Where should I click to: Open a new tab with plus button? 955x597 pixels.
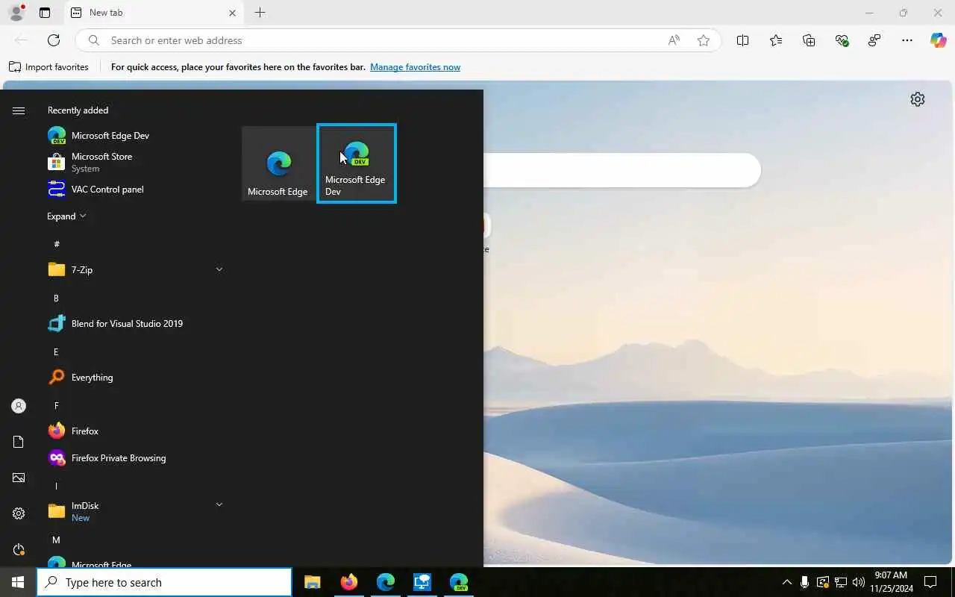260,13
